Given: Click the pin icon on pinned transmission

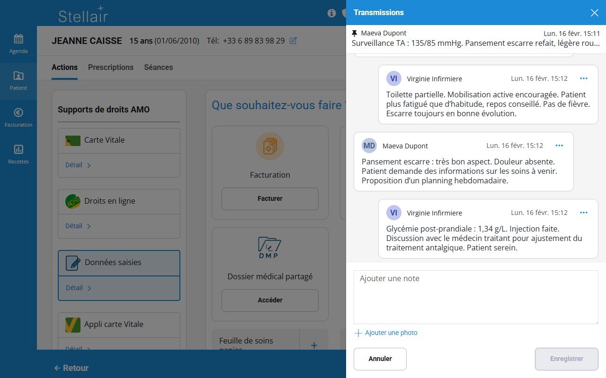Looking at the screenshot, I should [355, 33].
